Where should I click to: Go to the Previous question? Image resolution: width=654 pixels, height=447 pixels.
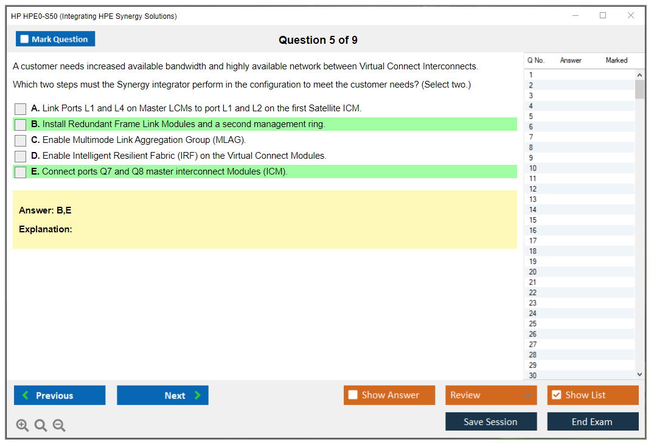60,395
